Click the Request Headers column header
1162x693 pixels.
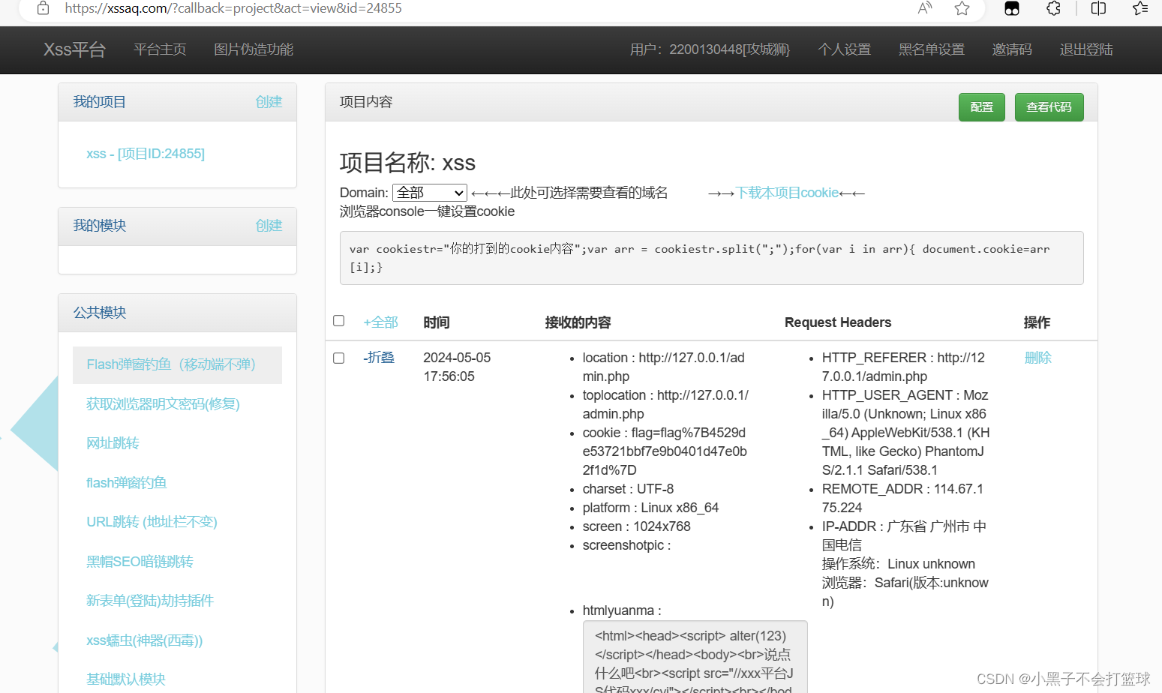coord(838,322)
